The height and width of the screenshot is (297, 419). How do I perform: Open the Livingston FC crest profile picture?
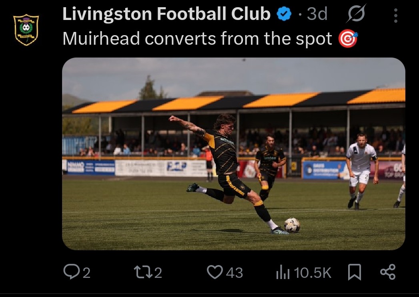click(26, 30)
